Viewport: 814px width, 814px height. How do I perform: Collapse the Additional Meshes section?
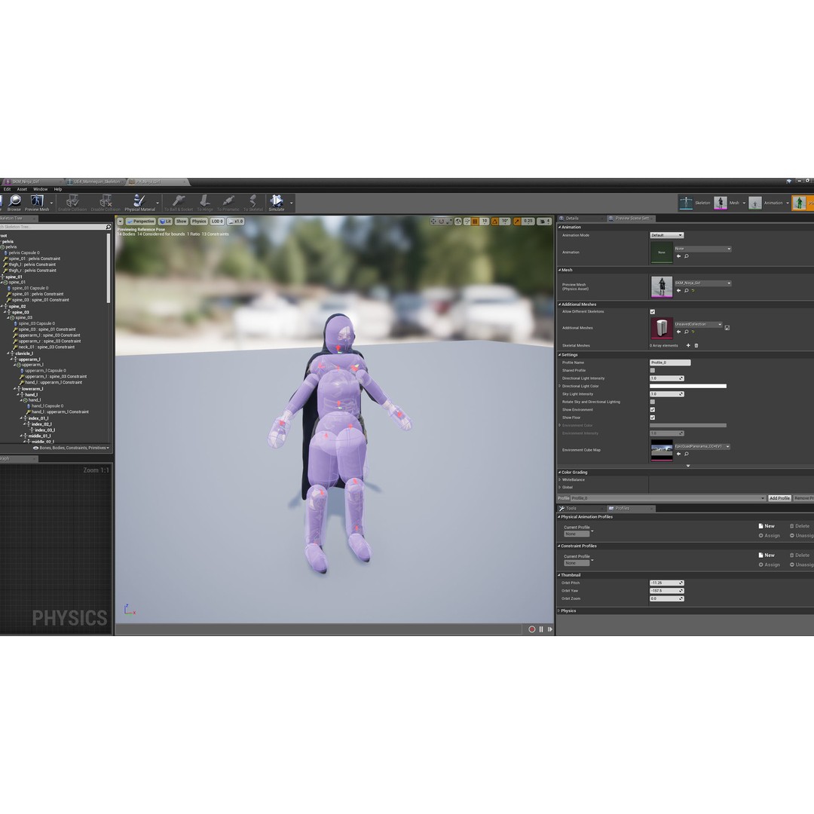(x=559, y=304)
